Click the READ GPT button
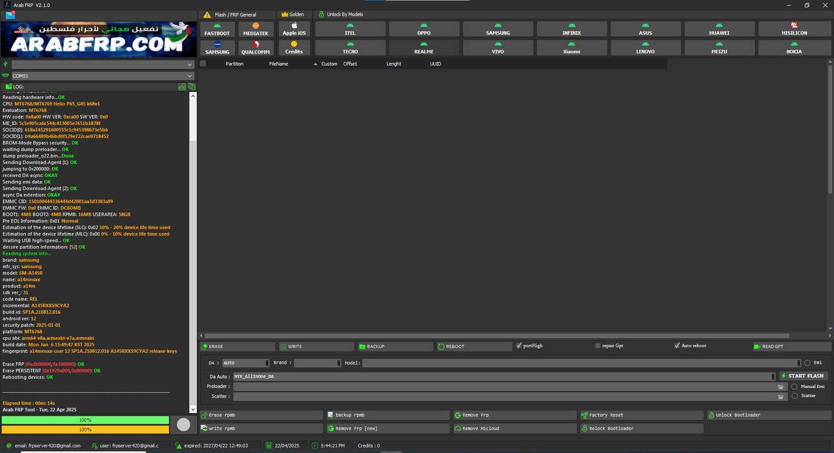The height and width of the screenshot is (453, 834). pos(792,346)
